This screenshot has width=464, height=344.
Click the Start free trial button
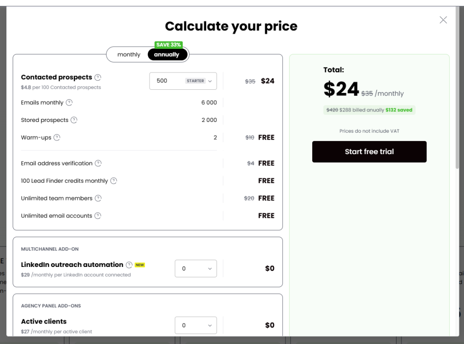(x=369, y=152)
